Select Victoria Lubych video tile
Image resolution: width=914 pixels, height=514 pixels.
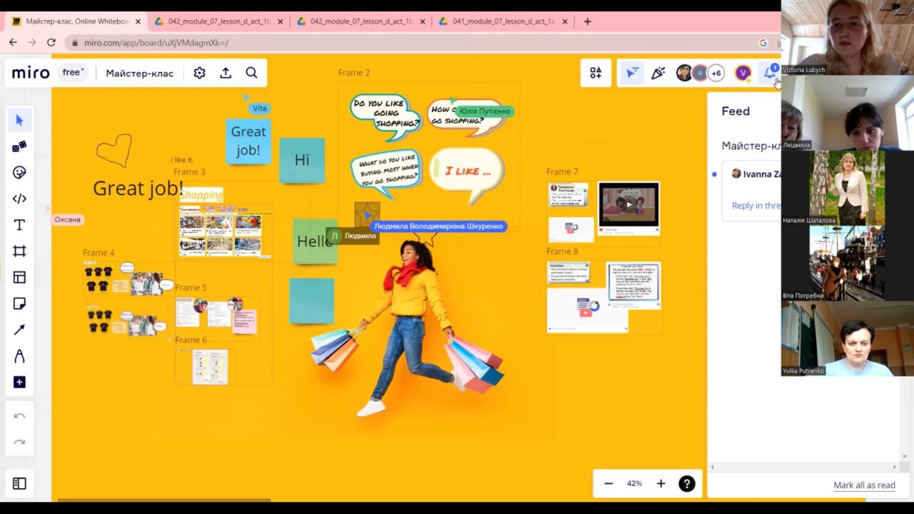pyautogui.click(x=848, y=37)
